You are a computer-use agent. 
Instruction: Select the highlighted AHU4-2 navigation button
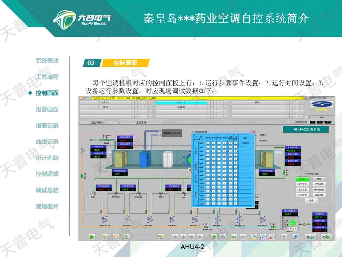tap(181, 102)
